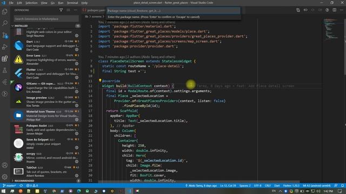
Task: Open the Testing flask icon view
Action: 5,71
